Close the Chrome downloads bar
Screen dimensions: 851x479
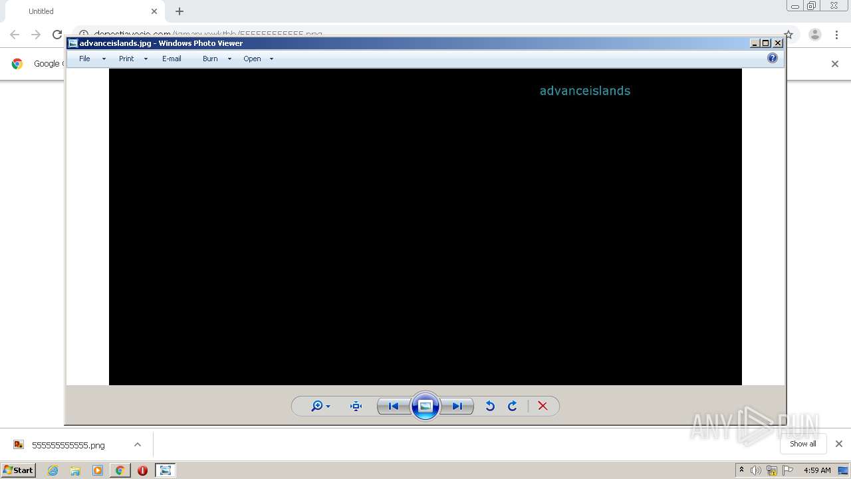pyautogui.click(x=839, y=444)
